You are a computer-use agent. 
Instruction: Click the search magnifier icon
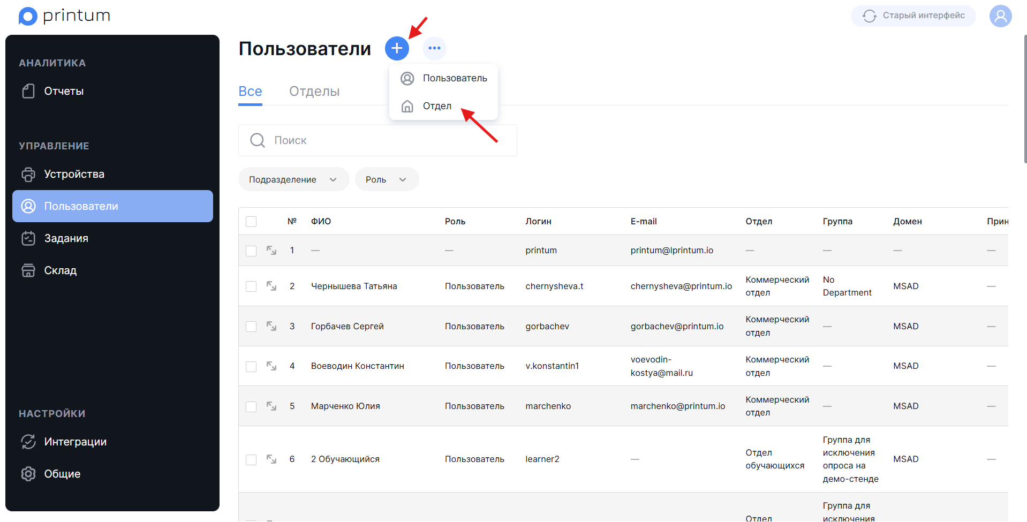(x=258, y=140)
